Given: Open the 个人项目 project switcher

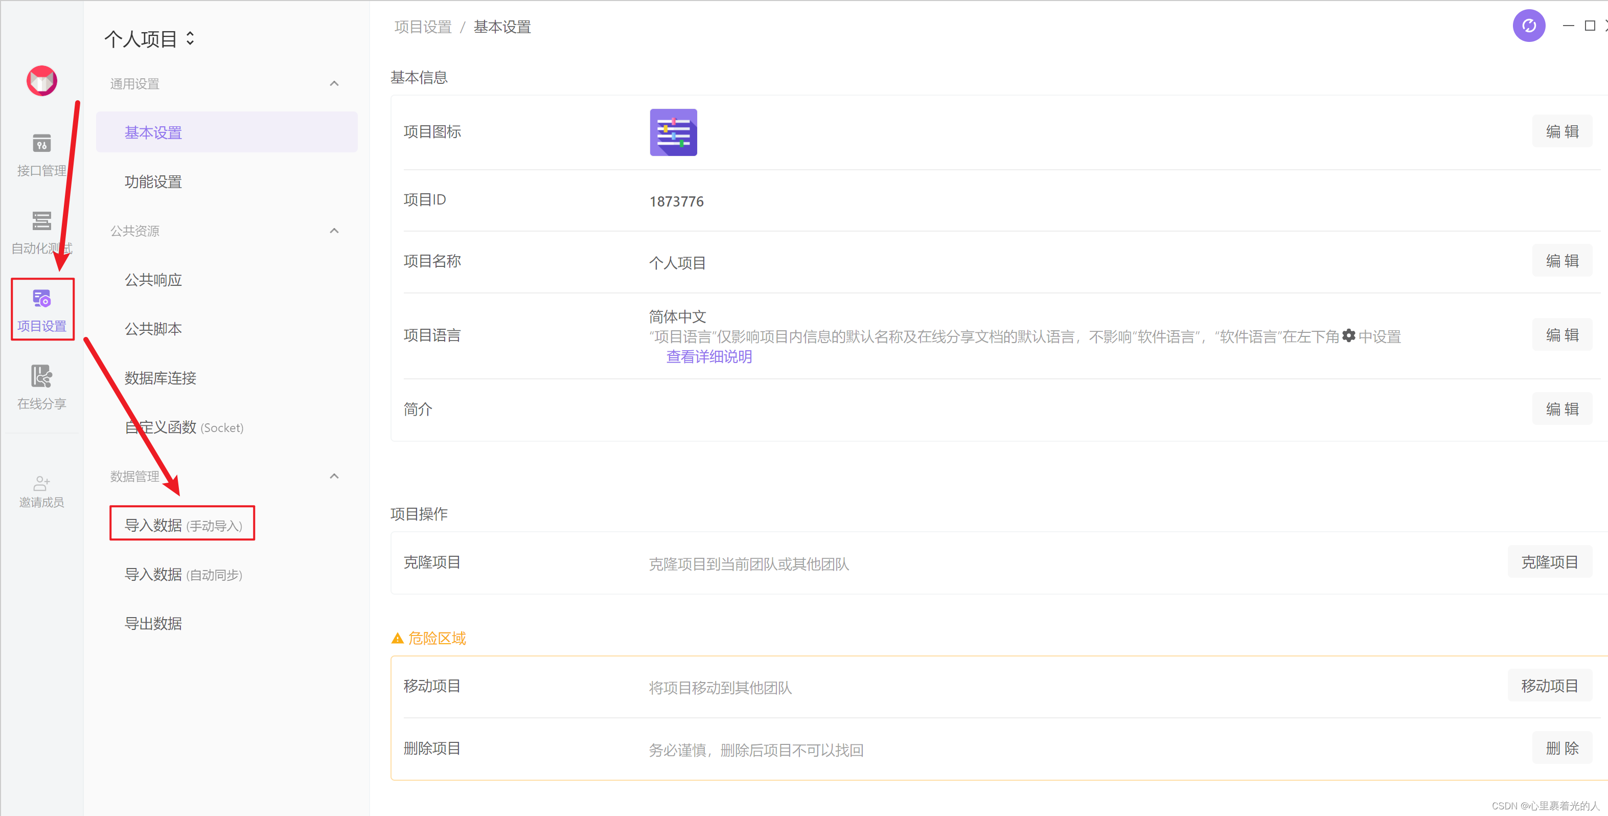Looking at the screenshot, I should pos(150,39).
